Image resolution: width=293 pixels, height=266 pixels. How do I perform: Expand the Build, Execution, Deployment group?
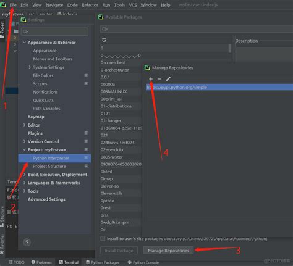point(24,175)
